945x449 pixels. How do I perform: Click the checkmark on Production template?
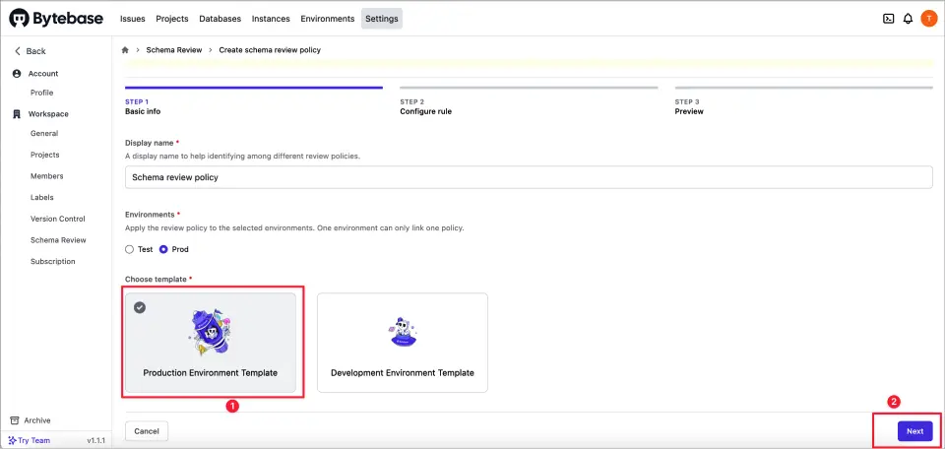pyautogui.click(x=140, y=307)
